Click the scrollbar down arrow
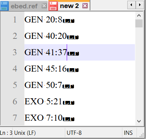The height and width of the screenshot is (139, 146). click(x=139, y=121)
